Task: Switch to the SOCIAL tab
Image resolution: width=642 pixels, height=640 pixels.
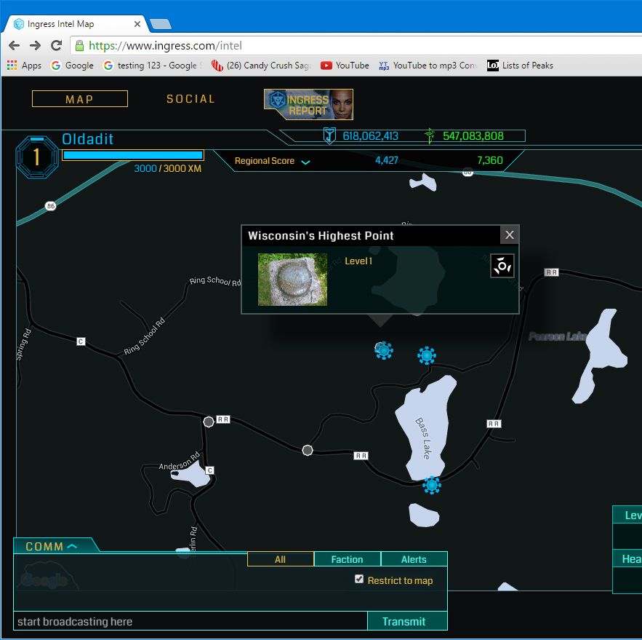Action: tap(190, 99)
